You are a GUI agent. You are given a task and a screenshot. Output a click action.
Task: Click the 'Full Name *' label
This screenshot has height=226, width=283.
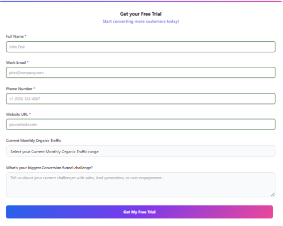click(16, 36)
